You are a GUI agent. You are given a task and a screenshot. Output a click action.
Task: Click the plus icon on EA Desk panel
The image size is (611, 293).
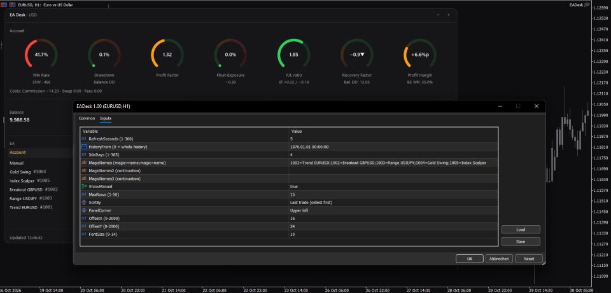click(448, 15)
